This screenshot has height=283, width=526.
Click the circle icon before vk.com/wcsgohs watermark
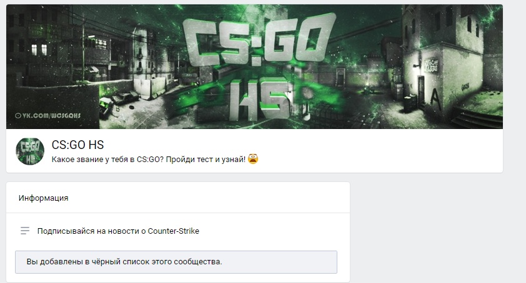tap(18, 116)
